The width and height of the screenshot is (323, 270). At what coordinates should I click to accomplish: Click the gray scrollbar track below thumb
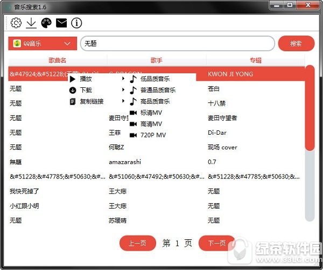tap(310, 185)
